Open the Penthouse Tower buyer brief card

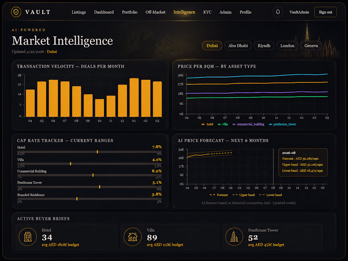coord(272,237)
